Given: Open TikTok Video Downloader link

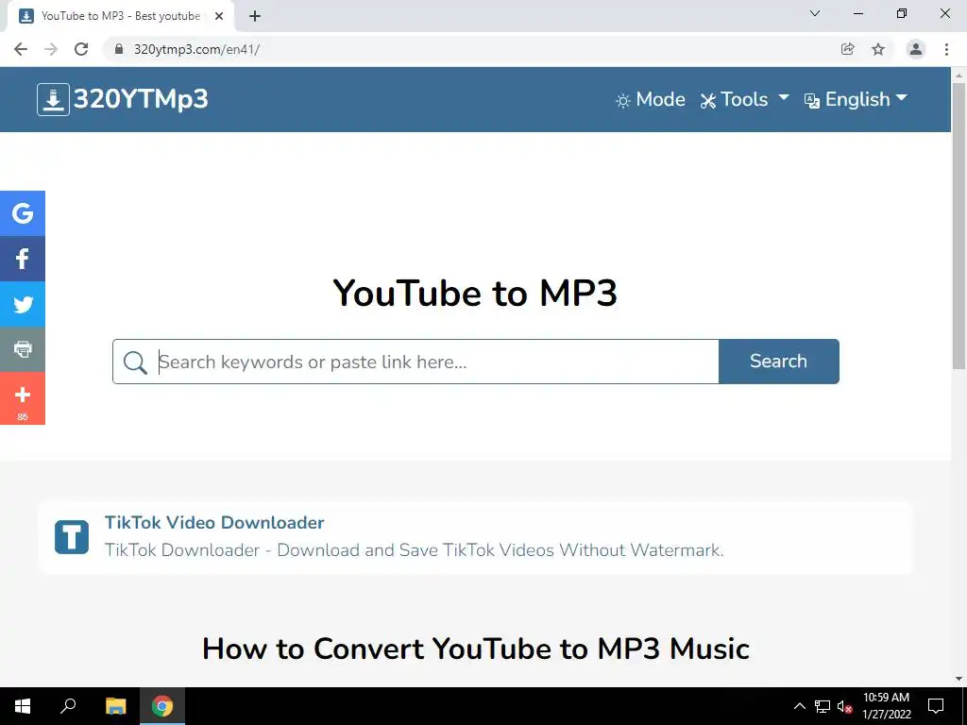Looking at the screenshot, I should [214, 522].
